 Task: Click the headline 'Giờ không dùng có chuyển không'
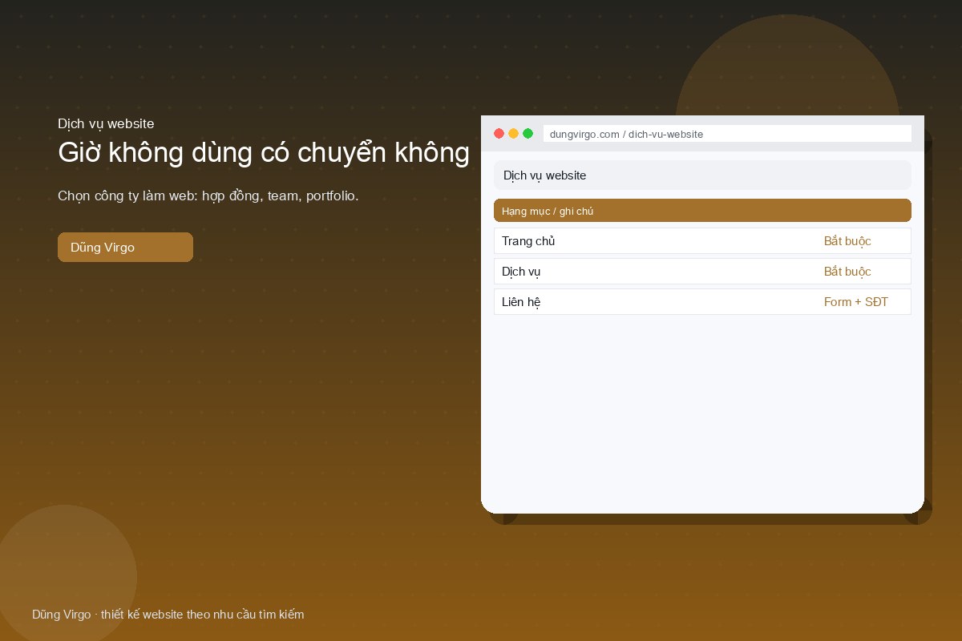(264, 152)
